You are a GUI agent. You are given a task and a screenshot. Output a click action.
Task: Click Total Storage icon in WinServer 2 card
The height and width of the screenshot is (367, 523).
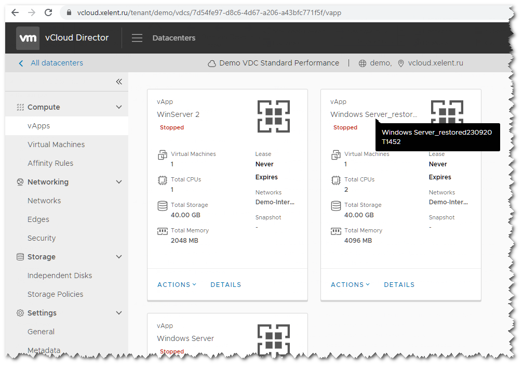click(163, 206)
